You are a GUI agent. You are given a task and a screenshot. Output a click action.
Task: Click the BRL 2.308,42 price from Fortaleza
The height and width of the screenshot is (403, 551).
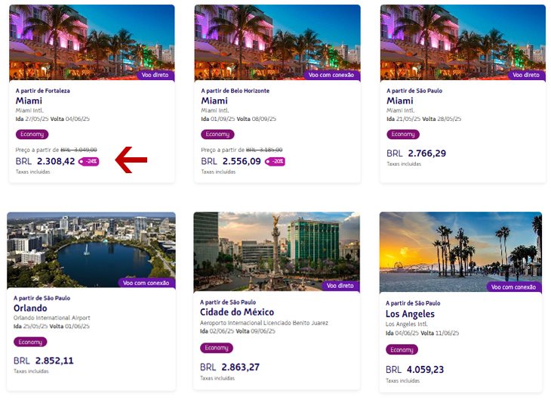coord(45,161)
